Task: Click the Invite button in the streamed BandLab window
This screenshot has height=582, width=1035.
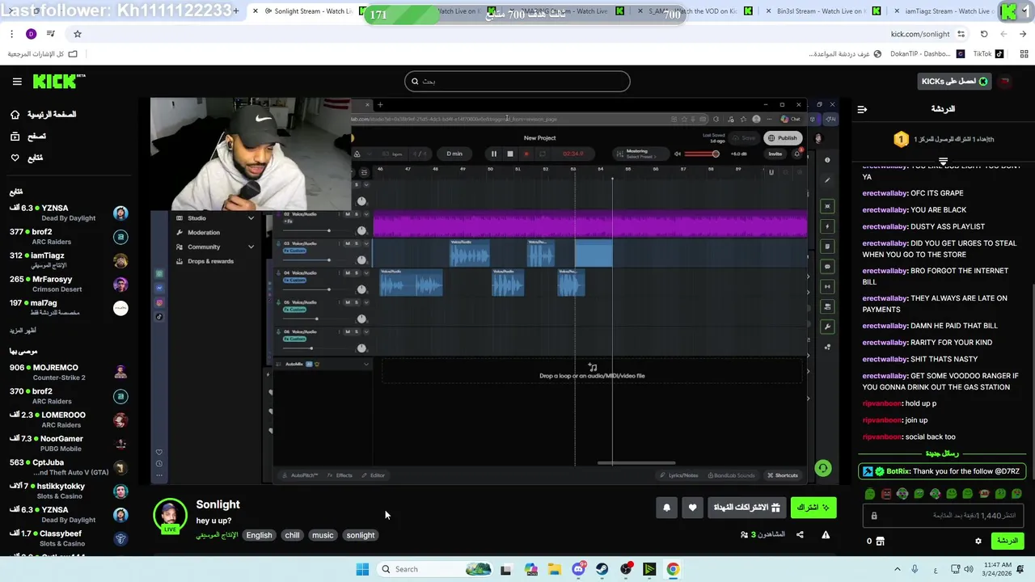Action: [x=775, y=154]
